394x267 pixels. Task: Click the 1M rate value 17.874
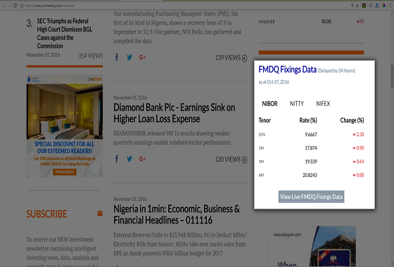tap(311, 148)
